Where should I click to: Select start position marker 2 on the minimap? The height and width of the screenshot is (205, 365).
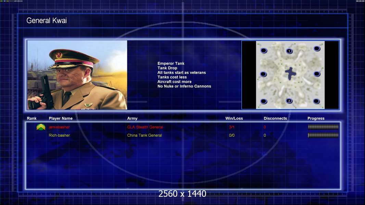[289, 101]
